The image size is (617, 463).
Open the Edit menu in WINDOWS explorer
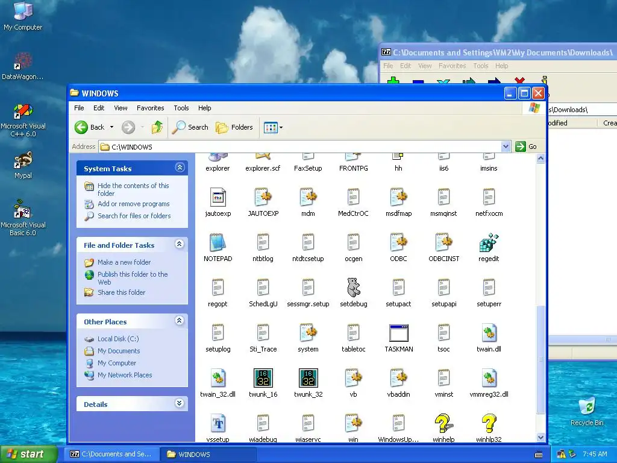(99, 108)
